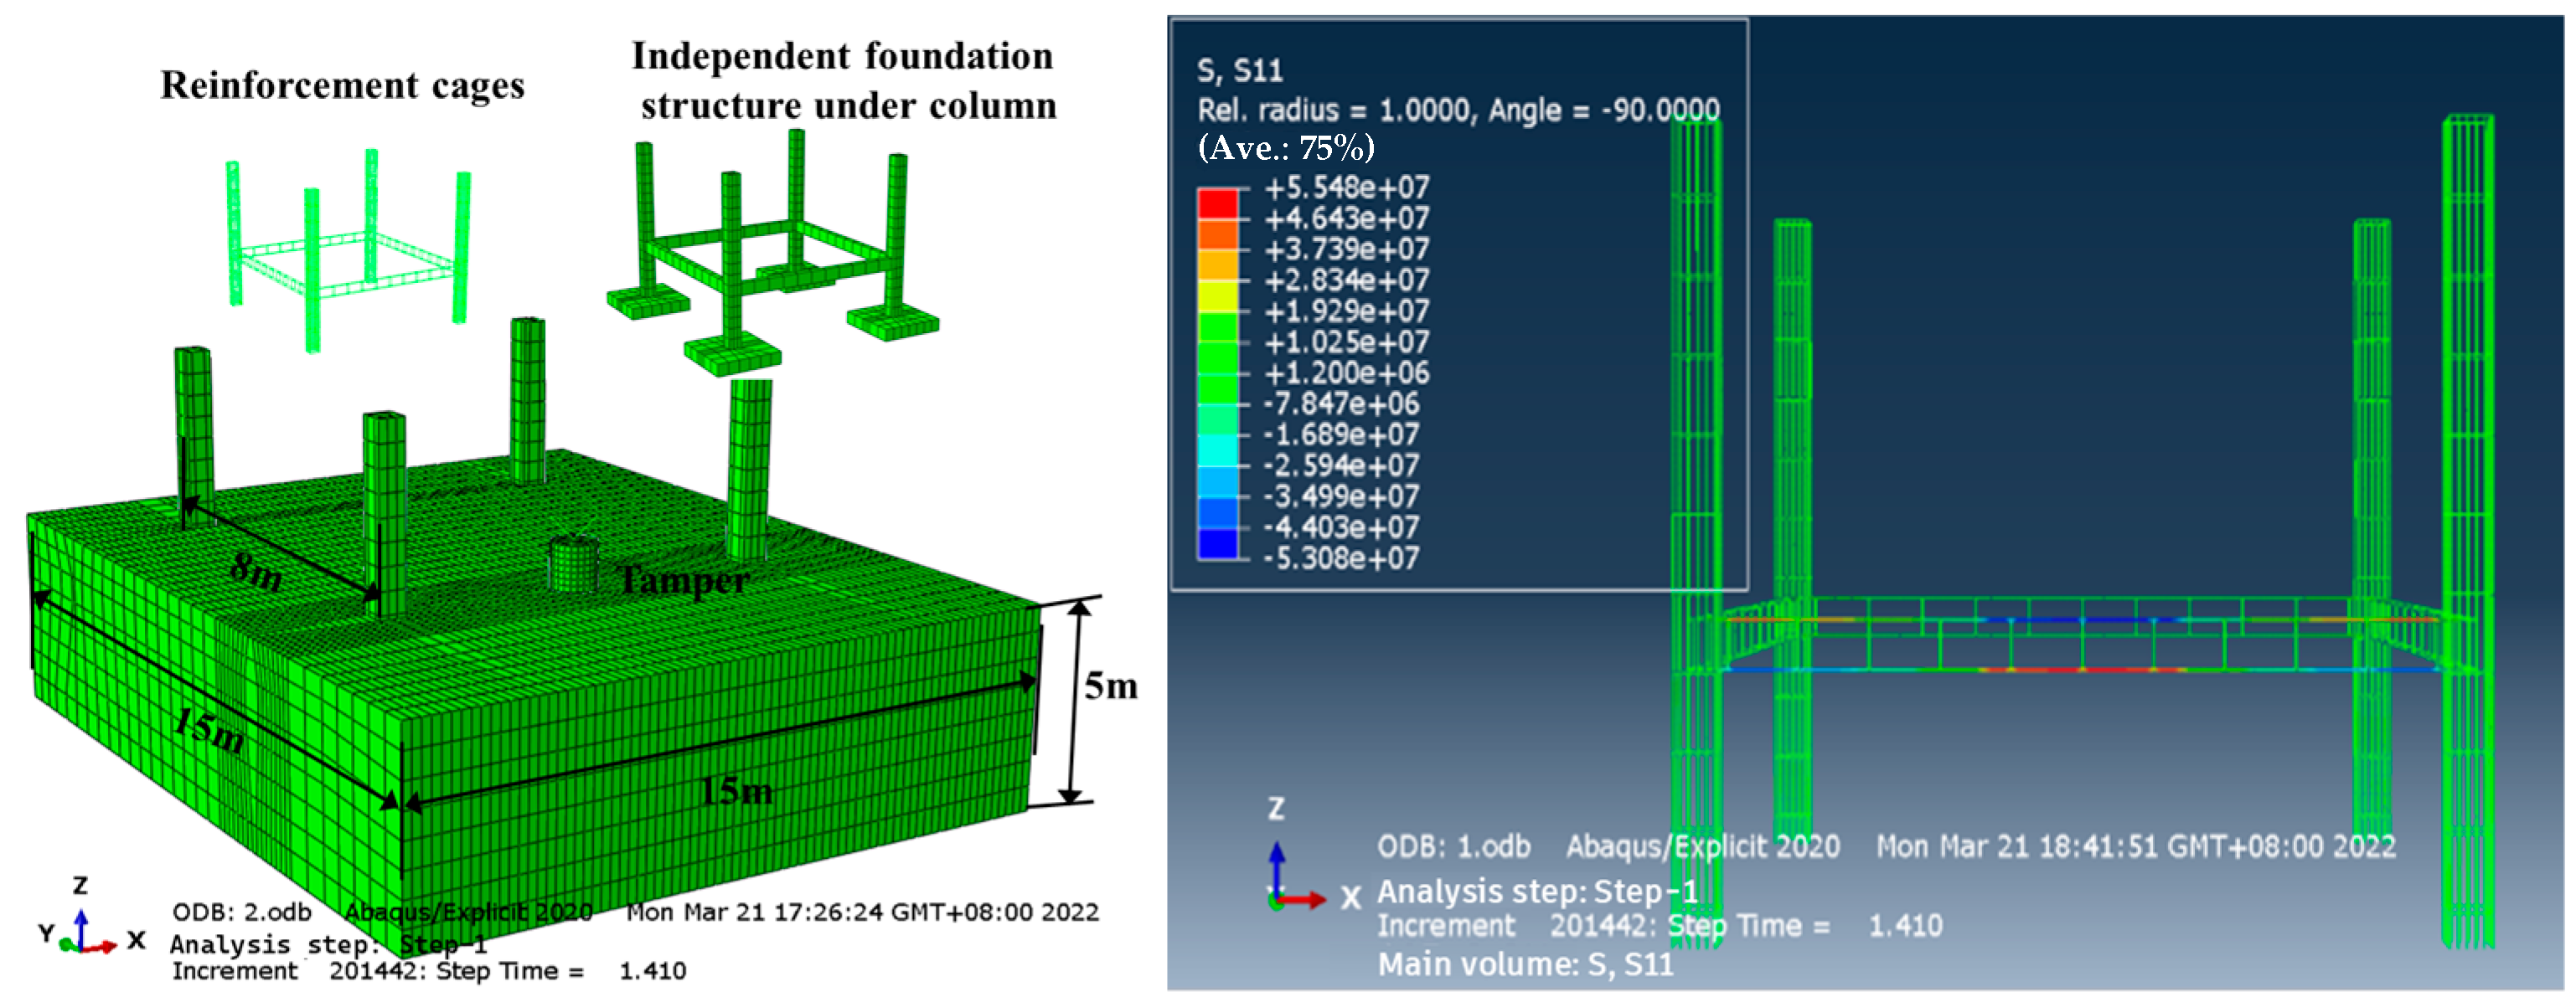Click the cylindrical Tamper on the soil
Viewport: 2576px width, 1002px height.
click(x=573, y=565)
